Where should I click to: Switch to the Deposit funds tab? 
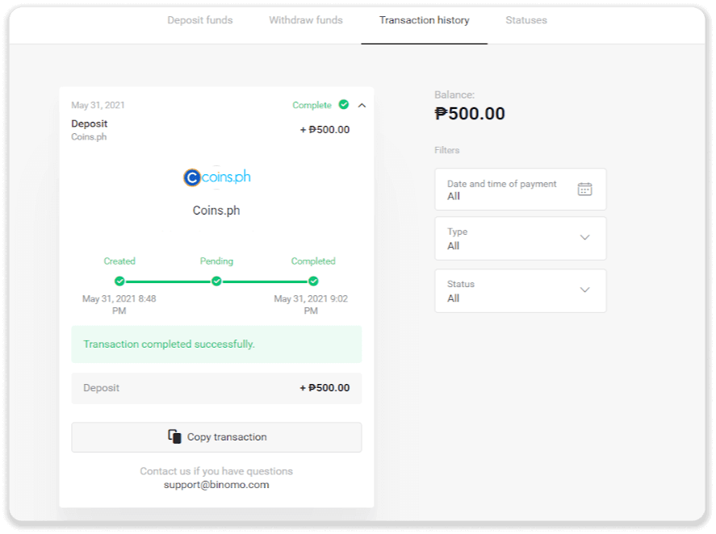200,20
